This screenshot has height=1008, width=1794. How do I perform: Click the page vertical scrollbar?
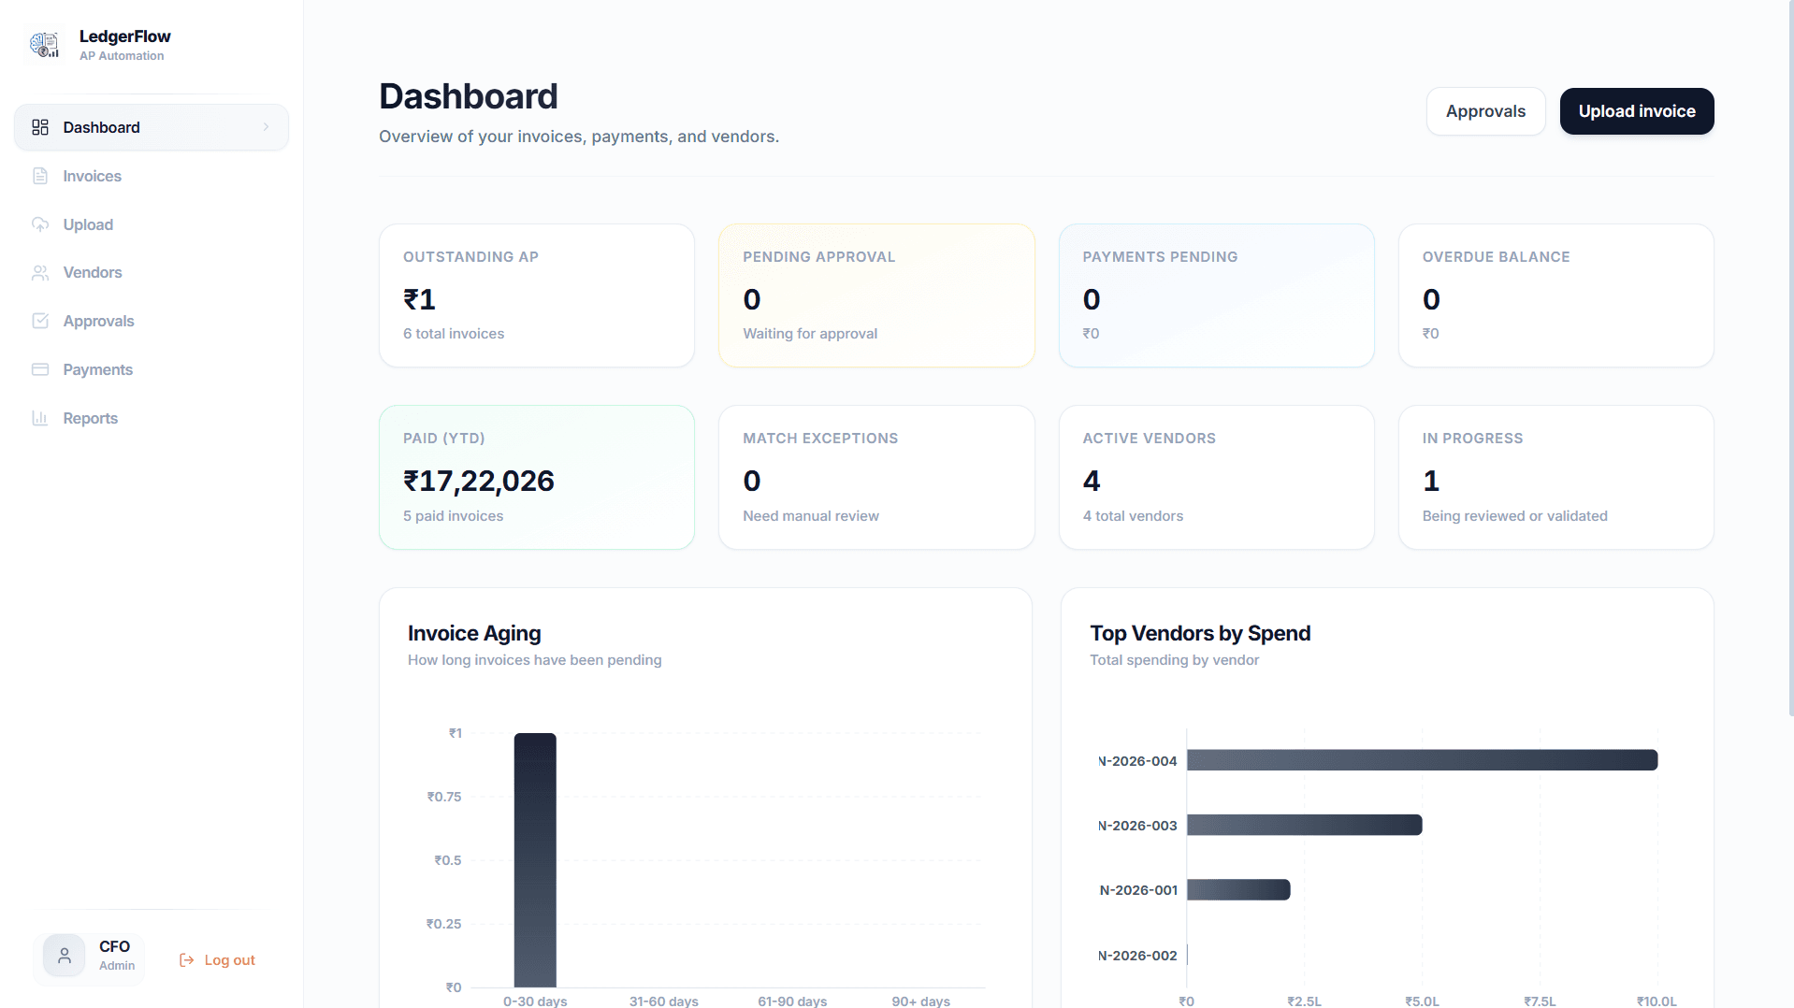[1789, 360]
